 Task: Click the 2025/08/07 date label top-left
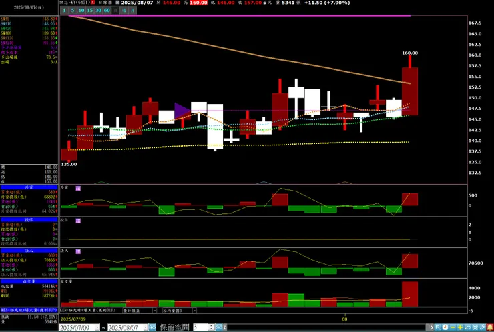pos(29,7)
